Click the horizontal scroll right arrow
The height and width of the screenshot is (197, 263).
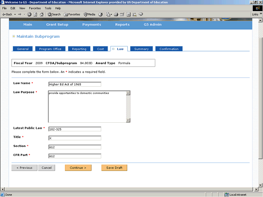256,189
